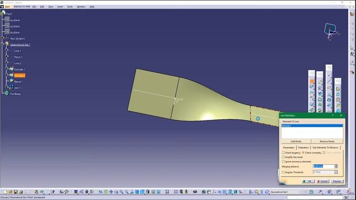Open the Insert menu
Image resolution: width=356 pixels, height=200 pixels.
tap(60, 7)
